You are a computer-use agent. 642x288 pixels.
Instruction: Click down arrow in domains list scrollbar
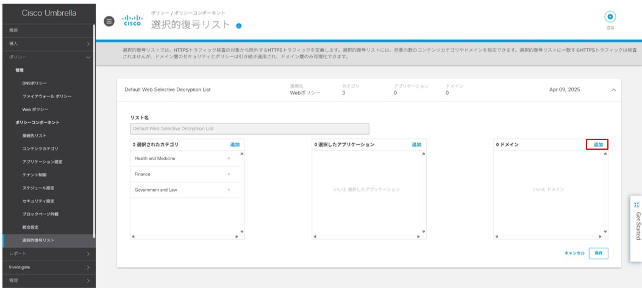coord(605,231)
